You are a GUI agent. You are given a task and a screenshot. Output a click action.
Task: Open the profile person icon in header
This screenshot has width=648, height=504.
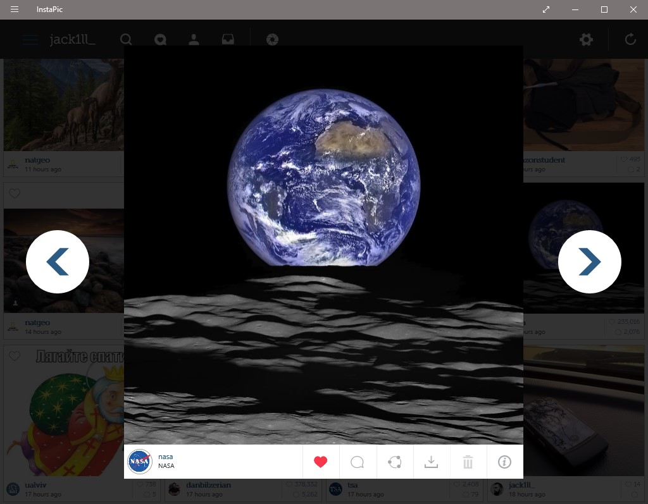(194, 39)
